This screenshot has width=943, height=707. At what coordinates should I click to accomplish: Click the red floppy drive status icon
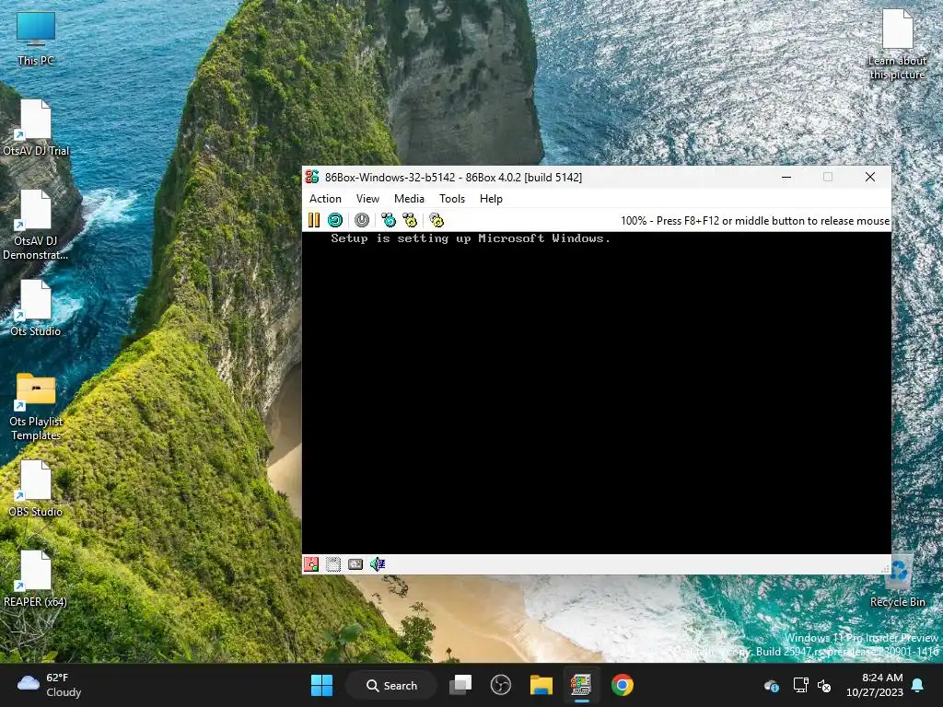click(x=311, y=564)
